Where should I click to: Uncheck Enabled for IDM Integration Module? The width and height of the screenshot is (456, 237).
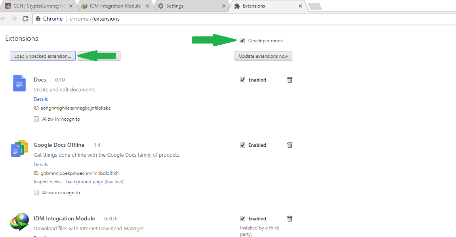tap(242, 218)
